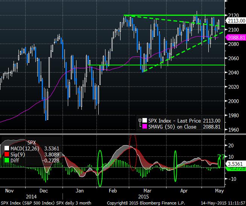Click the Nov month label on time axis

tap(9, 191)
